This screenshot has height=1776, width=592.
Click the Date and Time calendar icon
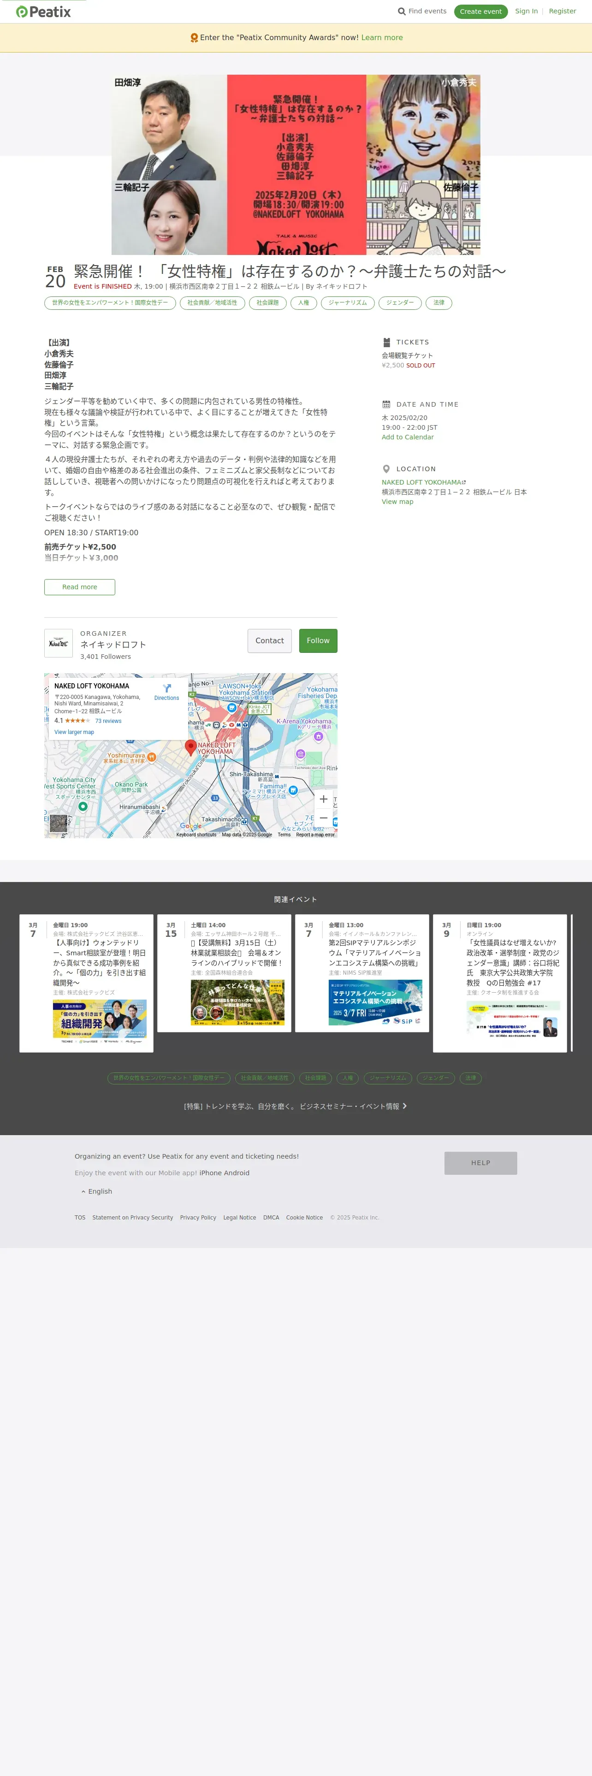click(x=387, y=405)
